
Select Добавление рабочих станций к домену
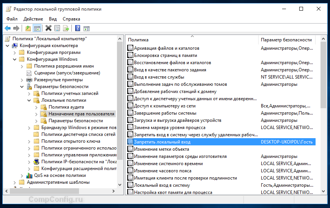coord(175,91)
